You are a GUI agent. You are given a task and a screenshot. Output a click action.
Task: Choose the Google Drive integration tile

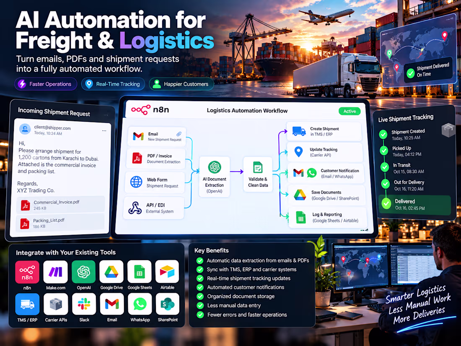[x=111, y=272]
